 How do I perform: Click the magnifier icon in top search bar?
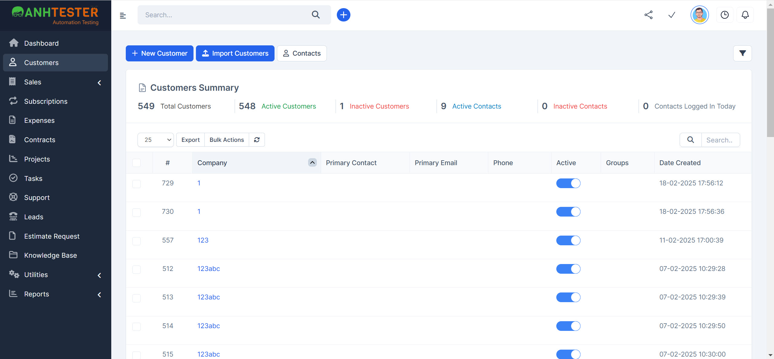pyautogui.click(x=316, y=15)
